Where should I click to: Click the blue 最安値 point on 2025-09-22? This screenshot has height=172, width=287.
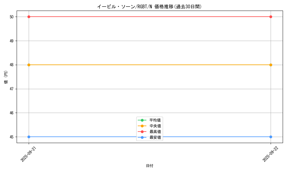click(271, 137)
